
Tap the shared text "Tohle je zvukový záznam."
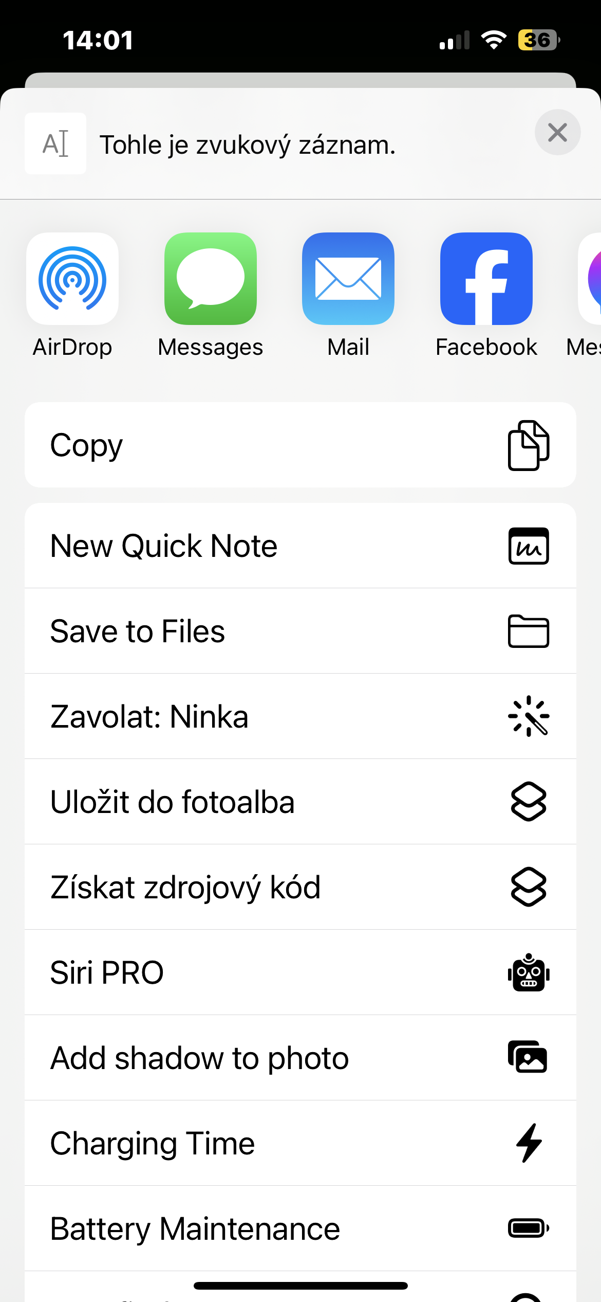248,145
